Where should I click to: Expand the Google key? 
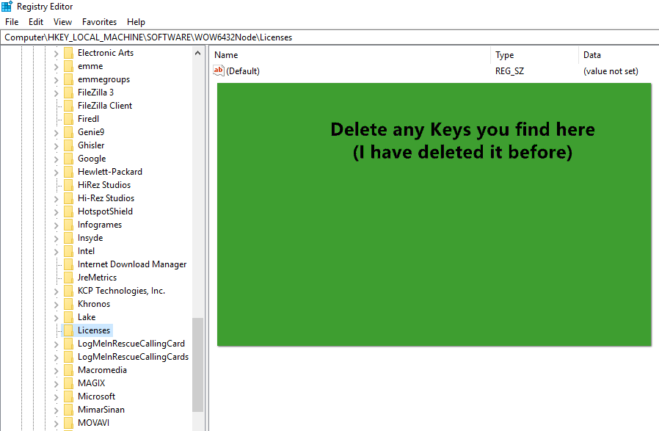click(x=57, y=159)
